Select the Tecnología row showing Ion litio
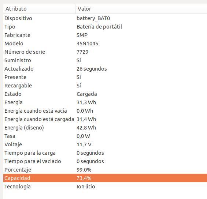The height and width of the screenshot is (199, 207). 105,187
